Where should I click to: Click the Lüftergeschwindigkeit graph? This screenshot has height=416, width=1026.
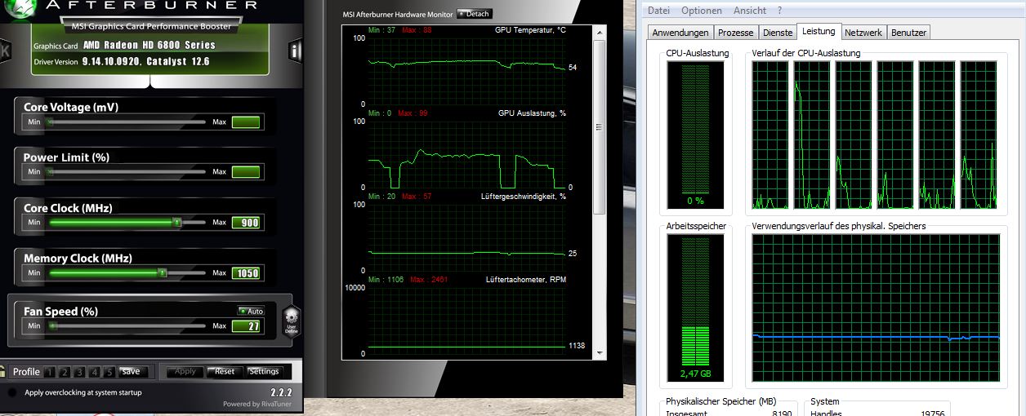click(x=466, y=237)
